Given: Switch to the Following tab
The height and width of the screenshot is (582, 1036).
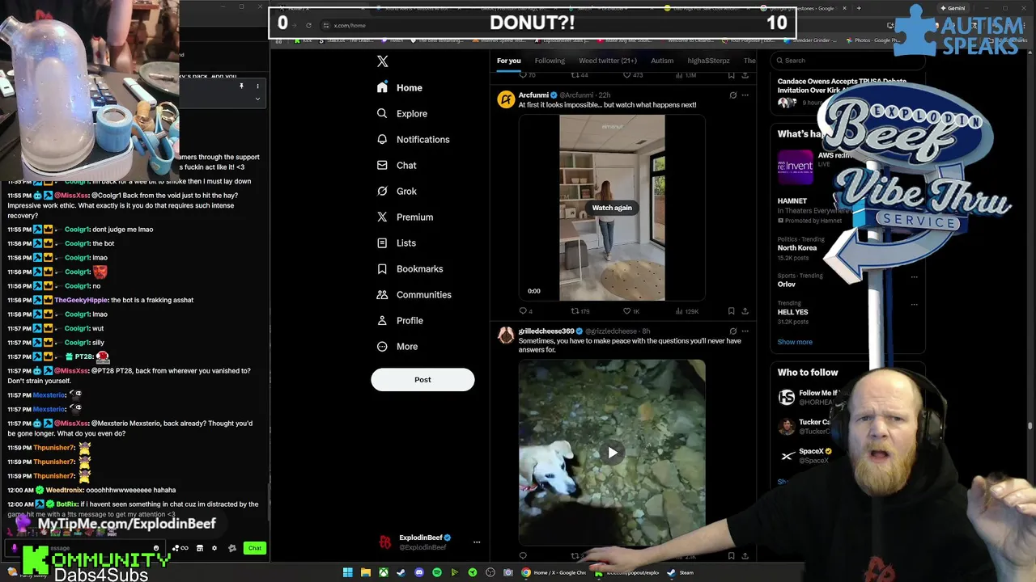Looking at the screenshot, I should click(550, 61).
